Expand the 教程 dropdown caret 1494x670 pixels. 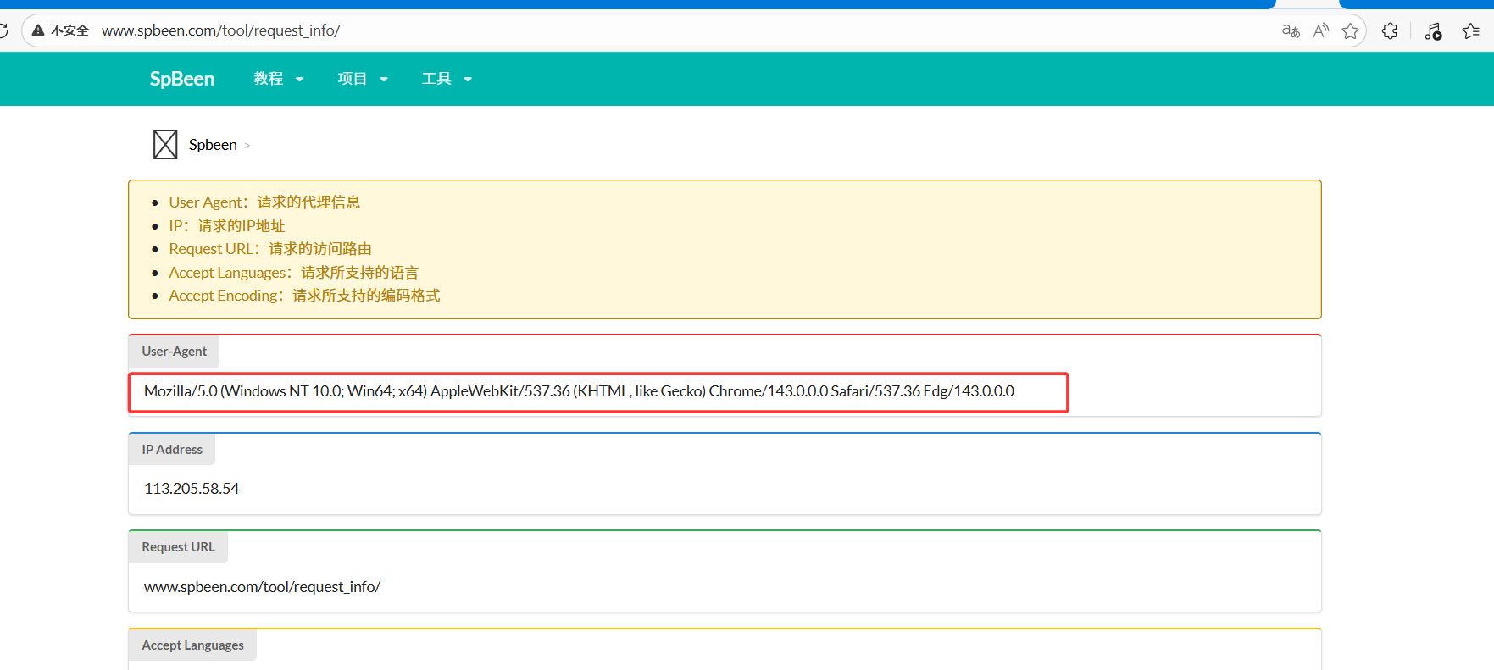(299, 80)
